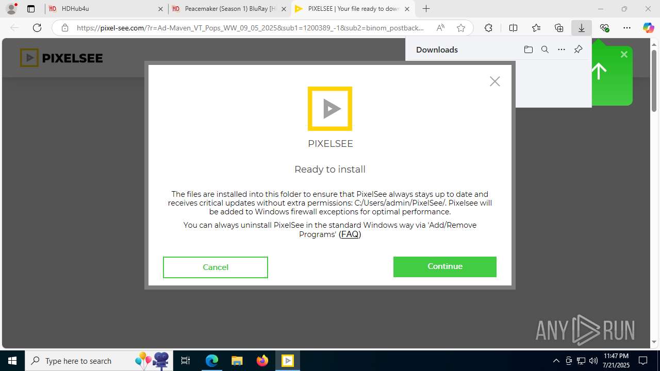Open Edge Settings and more menu
This screenshot has width=660, height=371.
(x=627, y=28)
